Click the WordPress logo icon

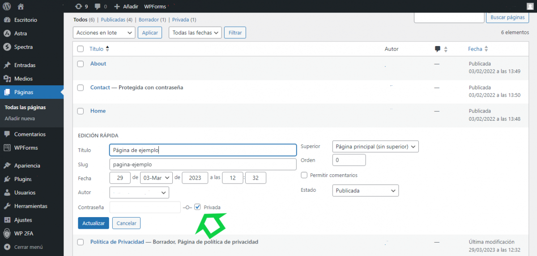coord(7,7)
